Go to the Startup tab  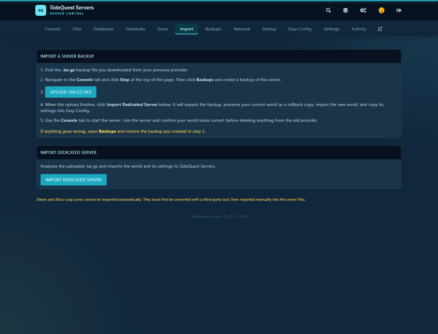pyautogui.click(x=269, y=29)
